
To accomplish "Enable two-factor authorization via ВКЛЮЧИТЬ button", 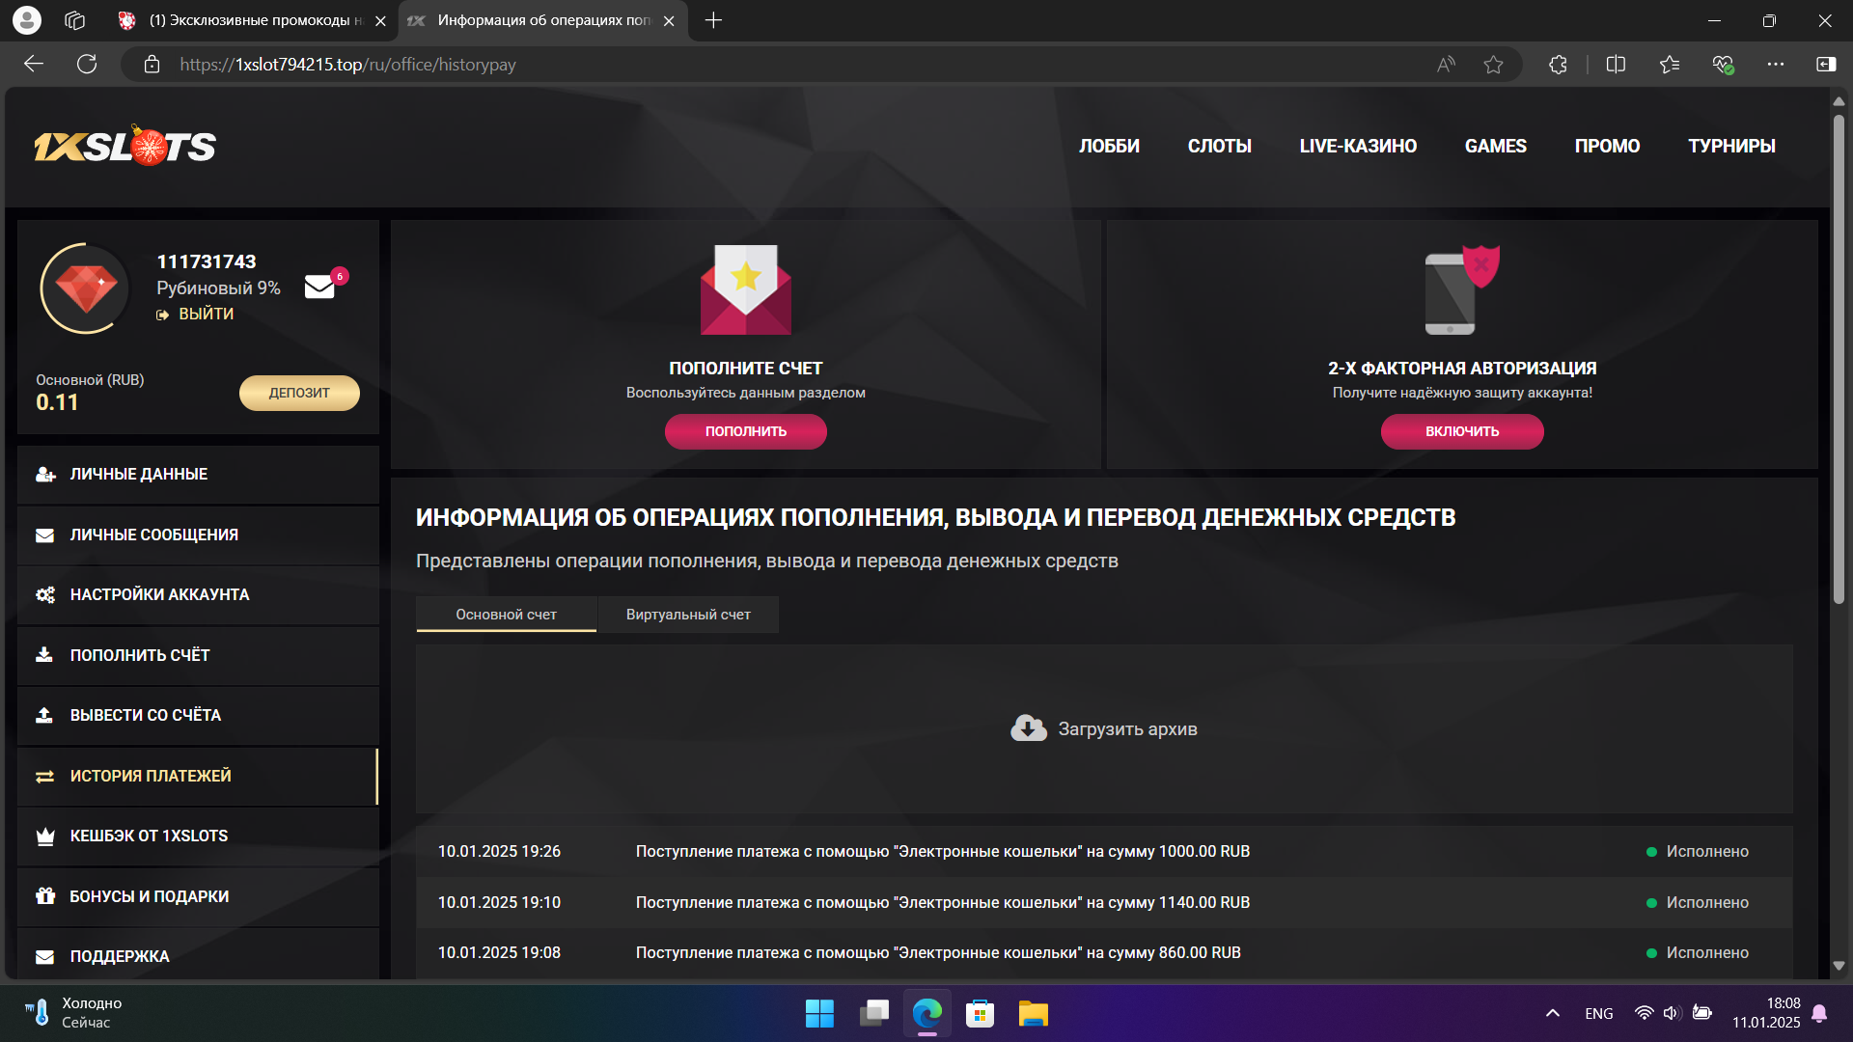I will 1461,431.
